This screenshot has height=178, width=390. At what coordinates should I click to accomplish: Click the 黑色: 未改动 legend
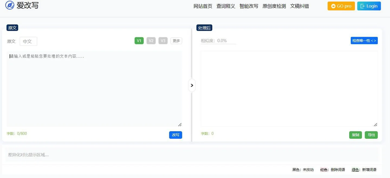(303, 170)
